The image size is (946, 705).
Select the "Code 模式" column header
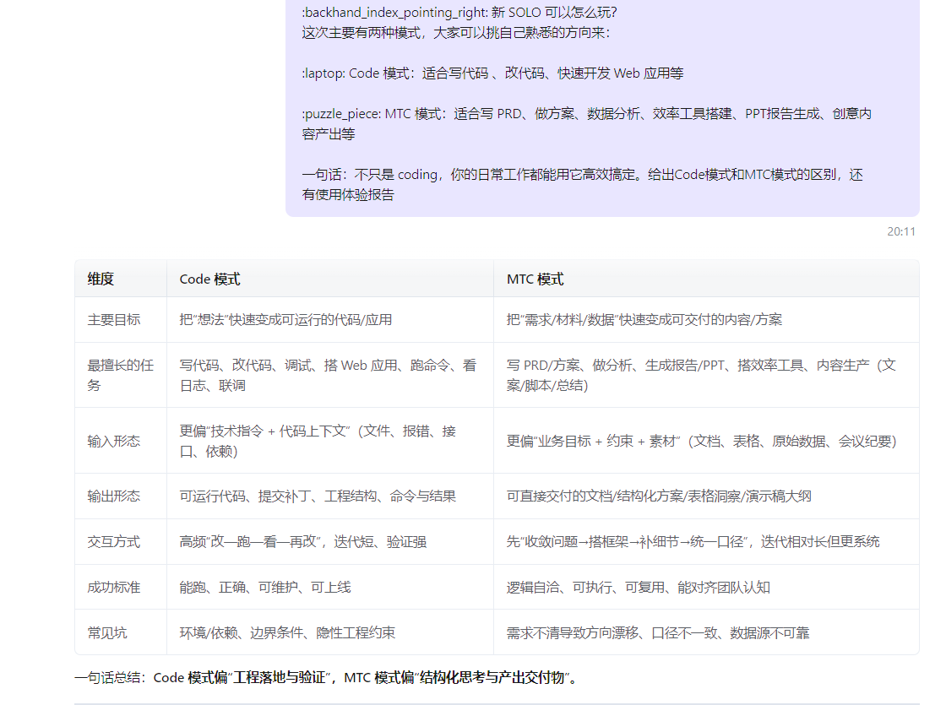[209, 279]
